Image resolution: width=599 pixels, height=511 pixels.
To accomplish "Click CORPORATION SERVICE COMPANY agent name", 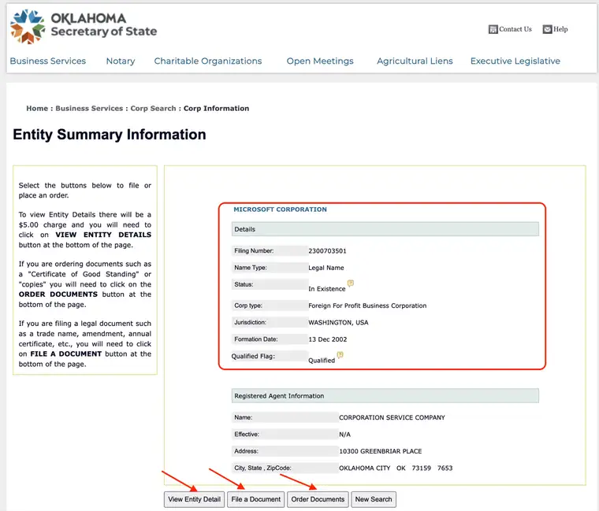I will click(392, 417).
